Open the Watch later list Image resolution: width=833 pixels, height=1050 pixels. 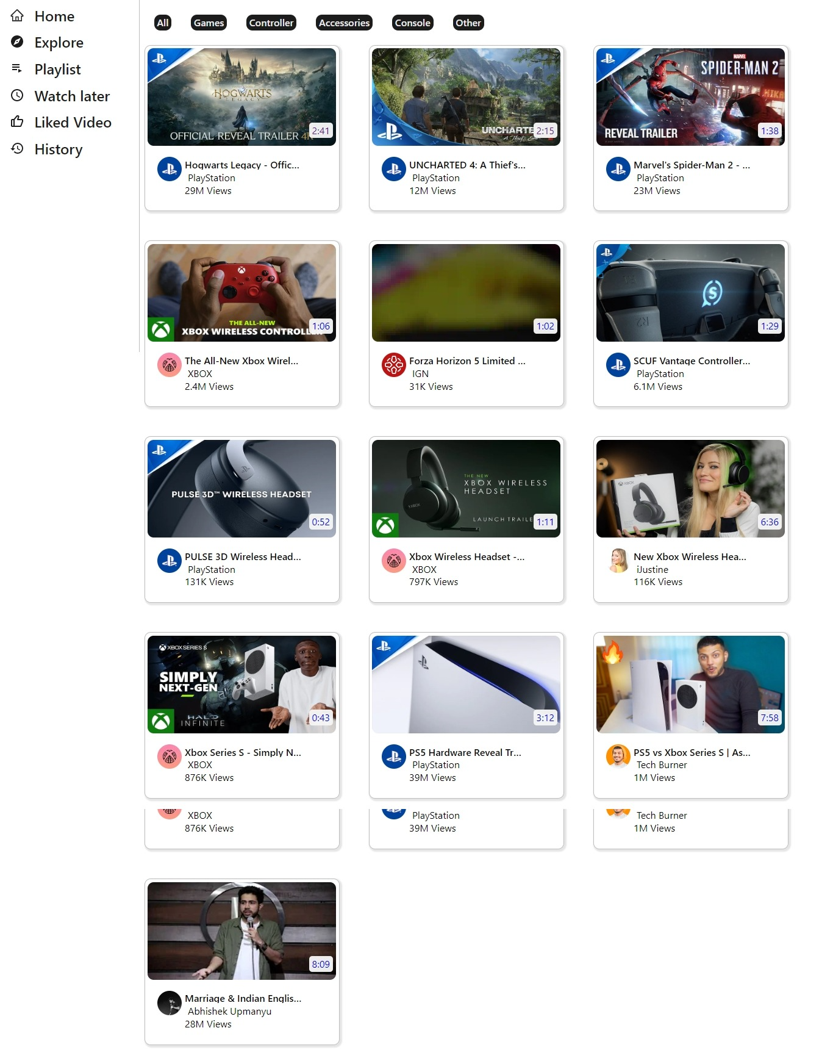tap(72, 96)
